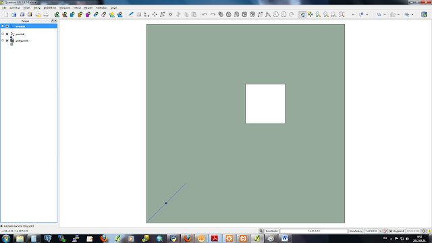The height and width of the screenshot is (243, 432).
Task: Select the Move Feature tool
Action: pos(155,14)
